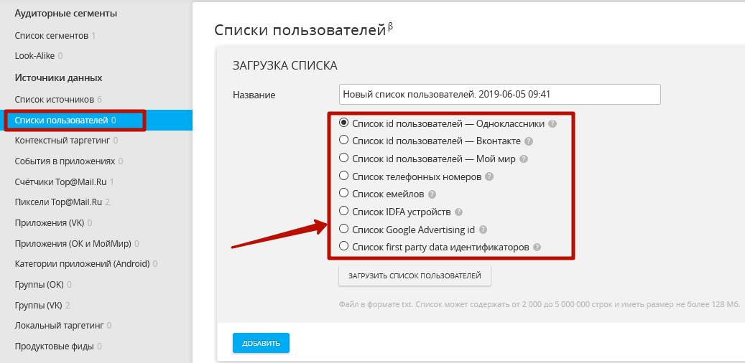The image size is (745, 363).
Task: Focus the Название input field
Action: (x=500, y=95)
